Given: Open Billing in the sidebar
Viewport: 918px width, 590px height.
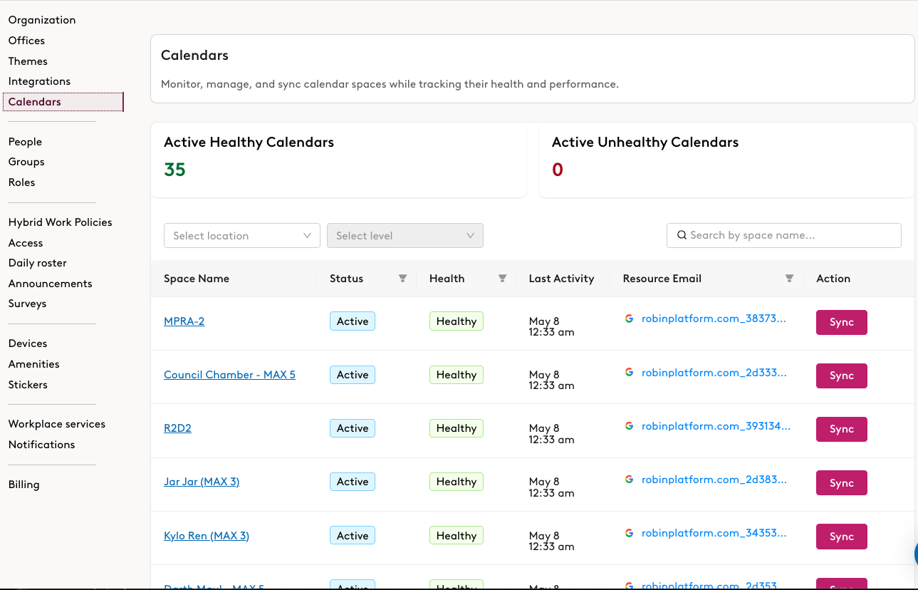Looking at the screenshot, I should point(24,485).
